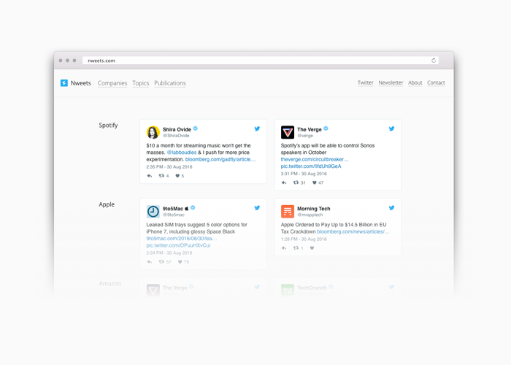Open the Newsletter page
The image size is (511, 365).
[391, 82]
